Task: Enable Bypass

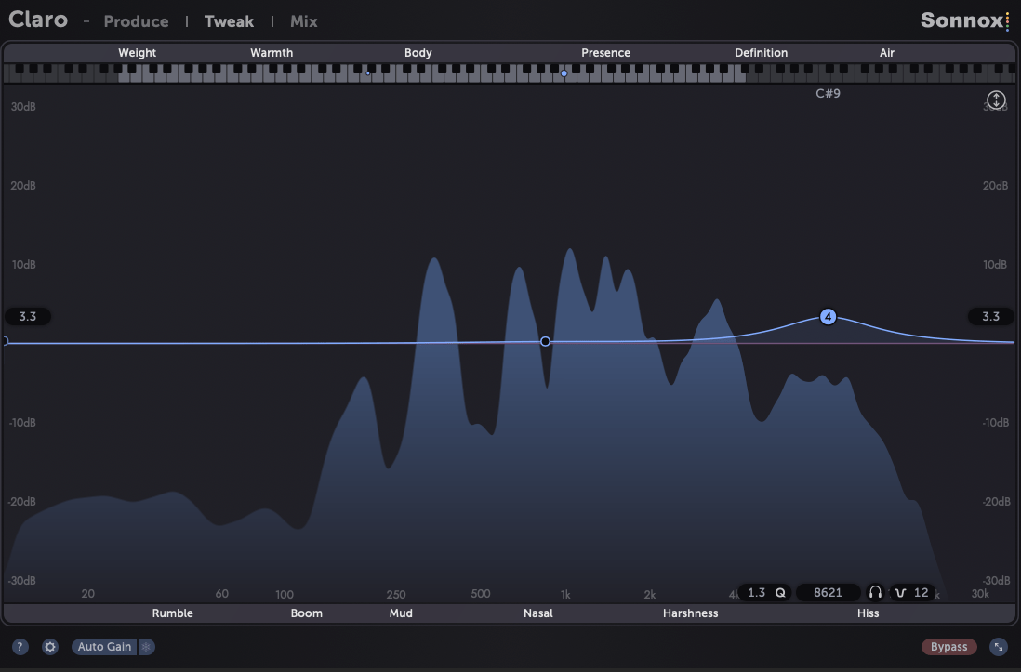Action: click(x=948, y=646)
